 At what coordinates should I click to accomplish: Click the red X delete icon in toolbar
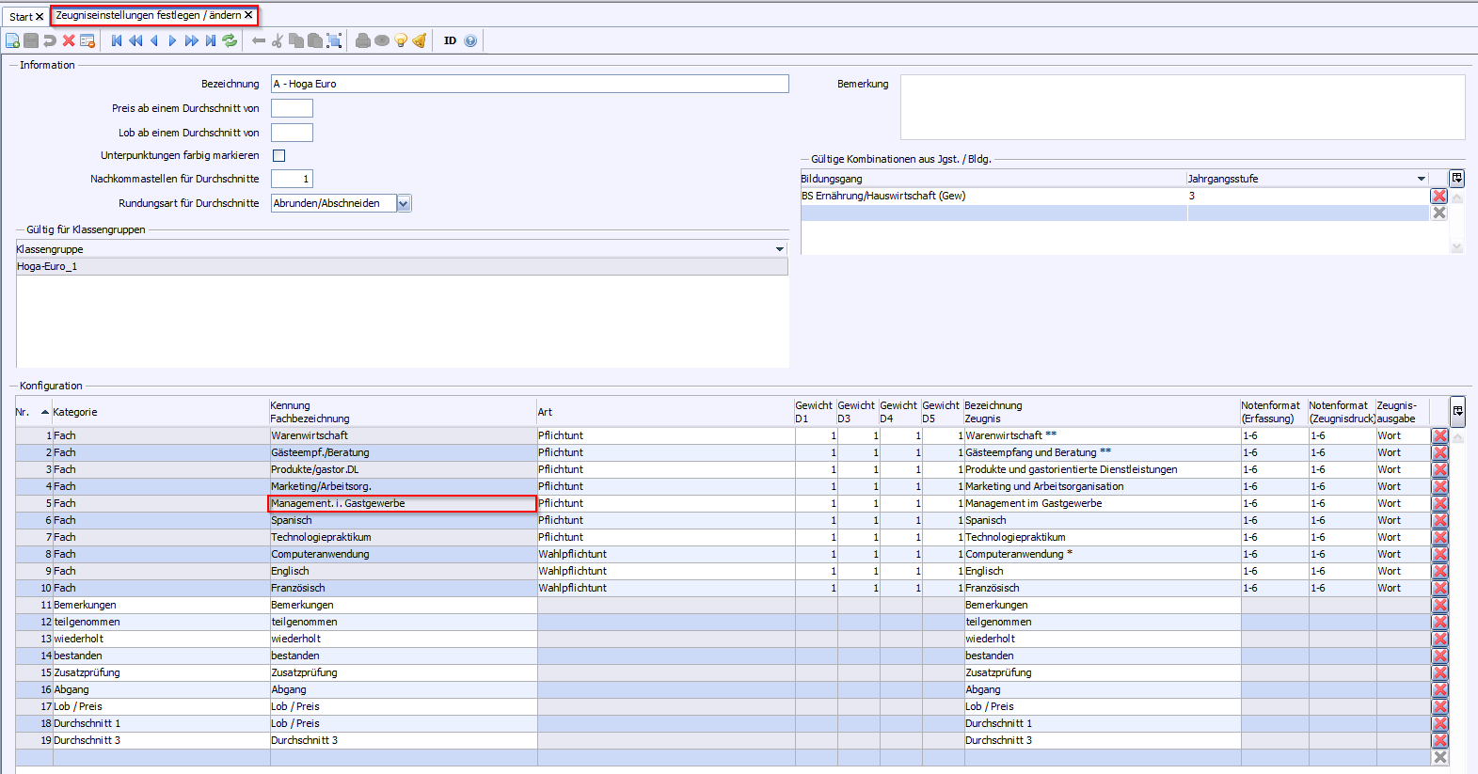(69, 40)
